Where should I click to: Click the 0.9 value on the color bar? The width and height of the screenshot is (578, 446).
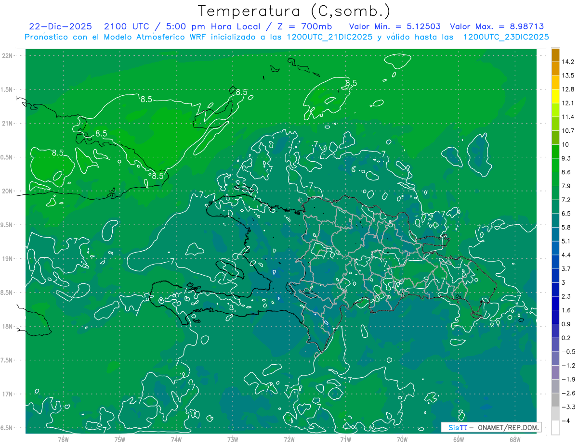point(566,324)
